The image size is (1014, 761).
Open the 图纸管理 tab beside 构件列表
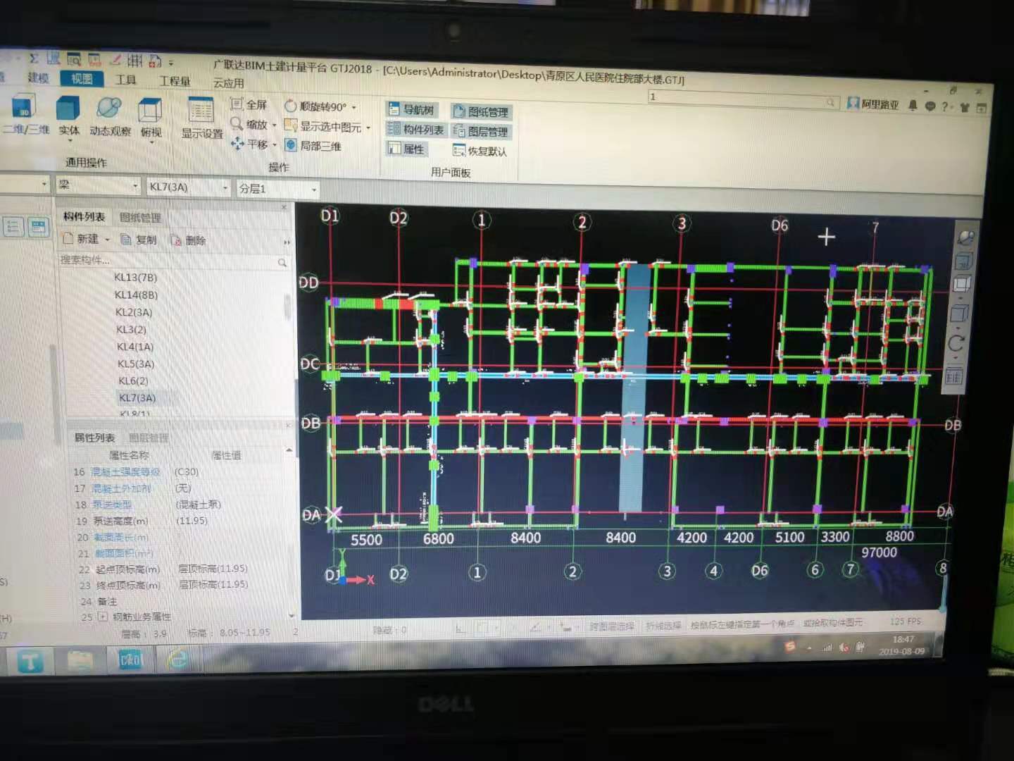coord(140,217)
